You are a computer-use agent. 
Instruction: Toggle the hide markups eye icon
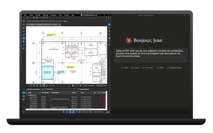[x=43, y=89]
